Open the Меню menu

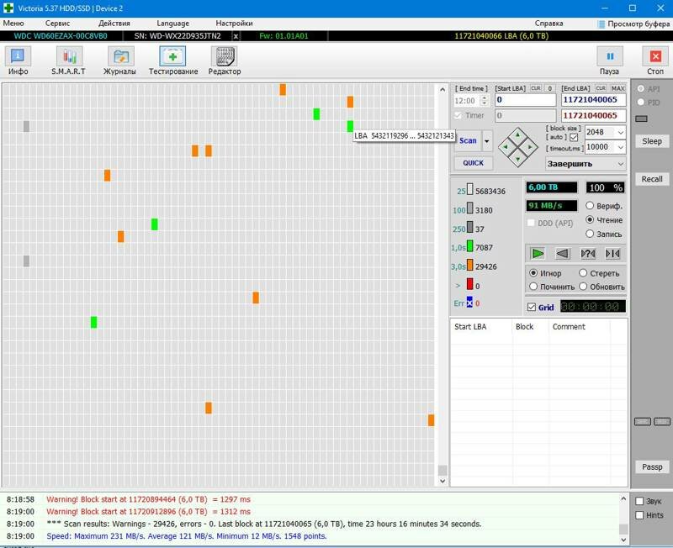click(x=13, y=24)
